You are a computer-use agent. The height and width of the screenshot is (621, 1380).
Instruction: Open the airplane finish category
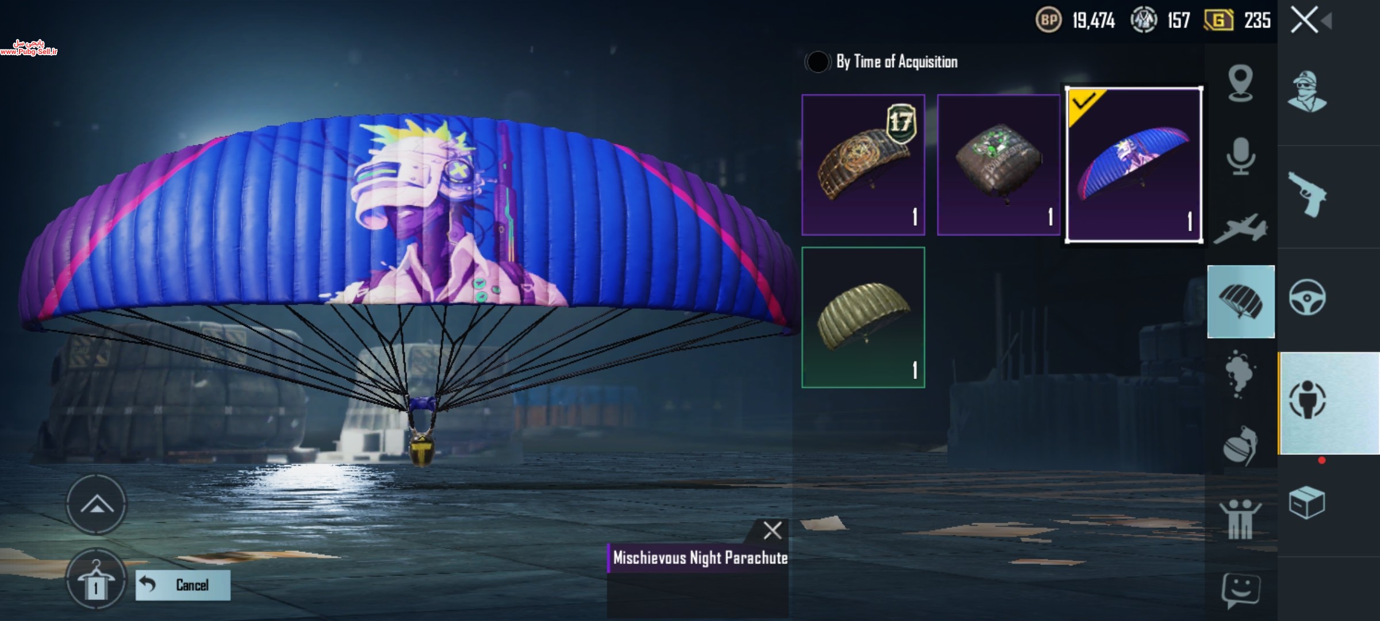(x=1240, y=228)
